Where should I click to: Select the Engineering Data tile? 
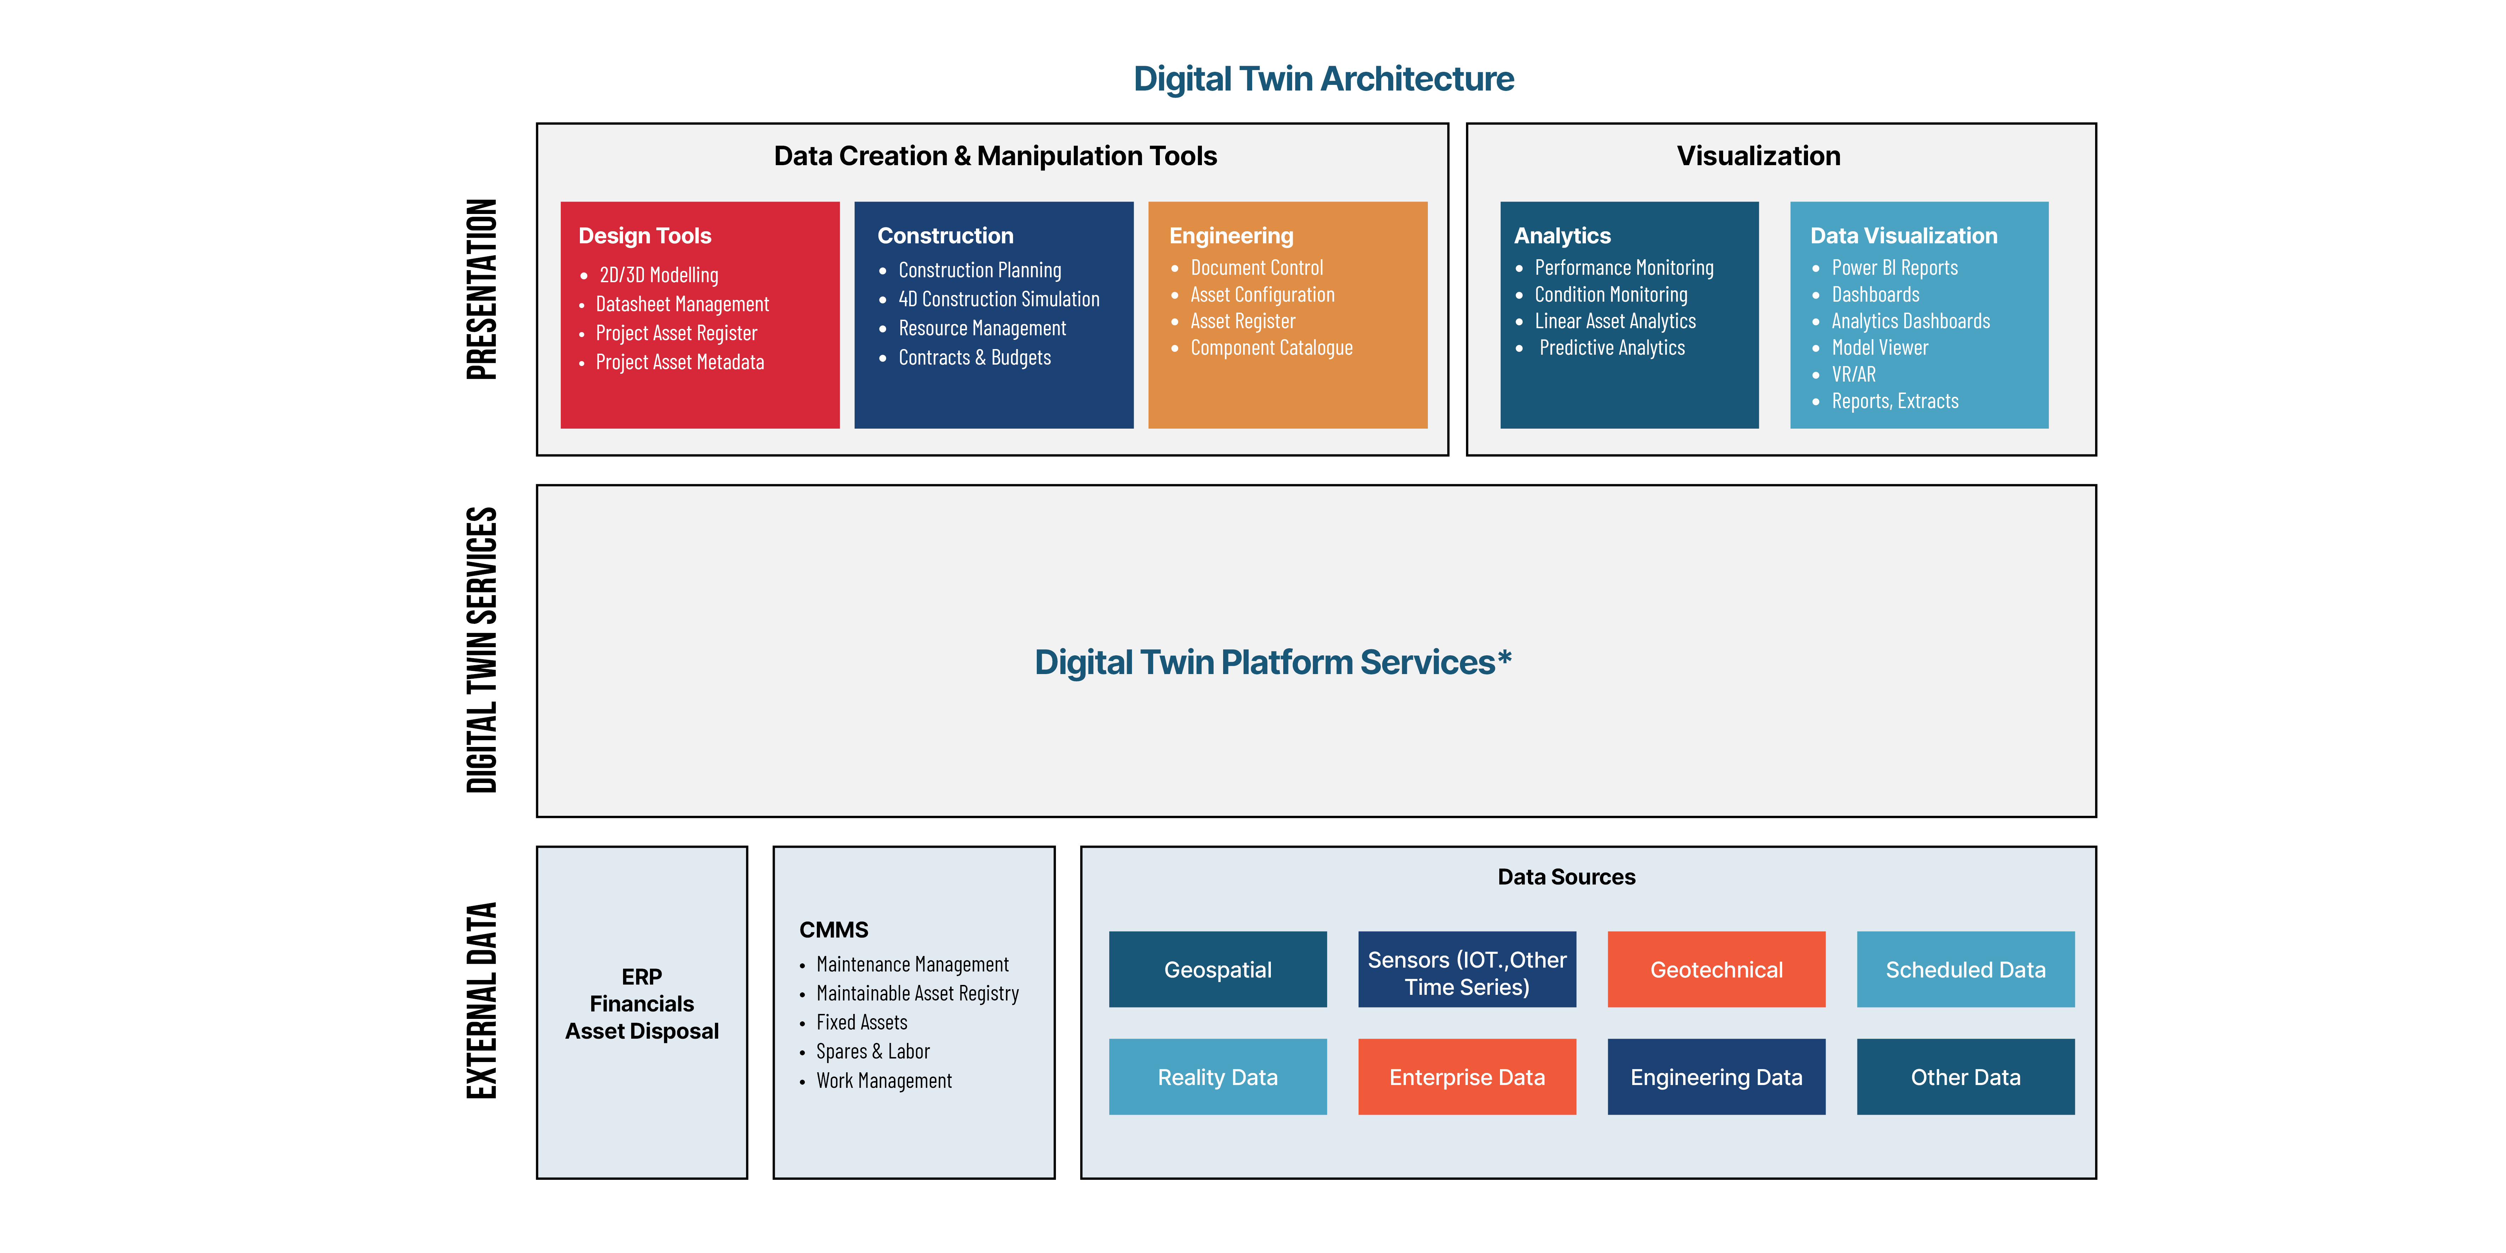click(1716, 1077)
